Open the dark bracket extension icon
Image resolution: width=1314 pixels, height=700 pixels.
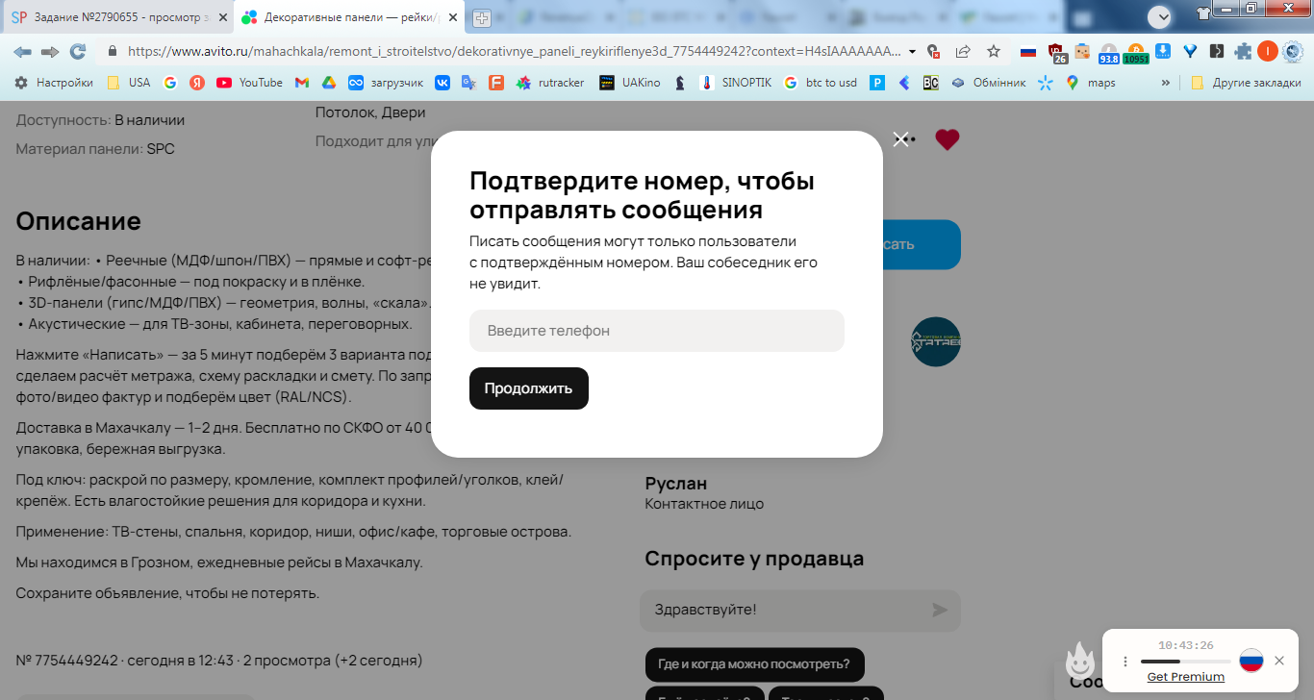(x=1217, y=52)
